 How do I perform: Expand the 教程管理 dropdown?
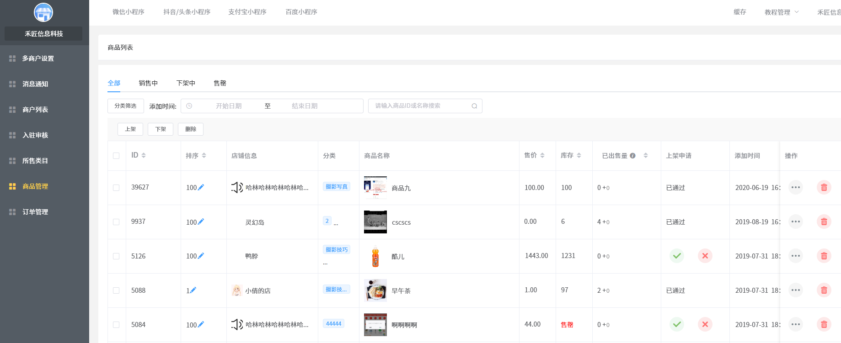782,12
